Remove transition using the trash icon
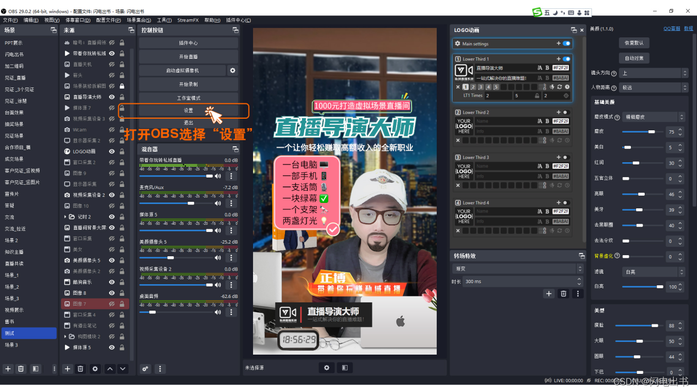Screen dimensions: 697x392 tap(563, 294)
